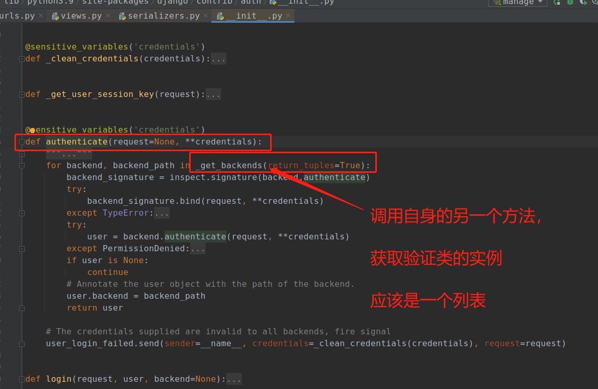Click the fold end marker beside user_login_failed.send

coord(22,344)
